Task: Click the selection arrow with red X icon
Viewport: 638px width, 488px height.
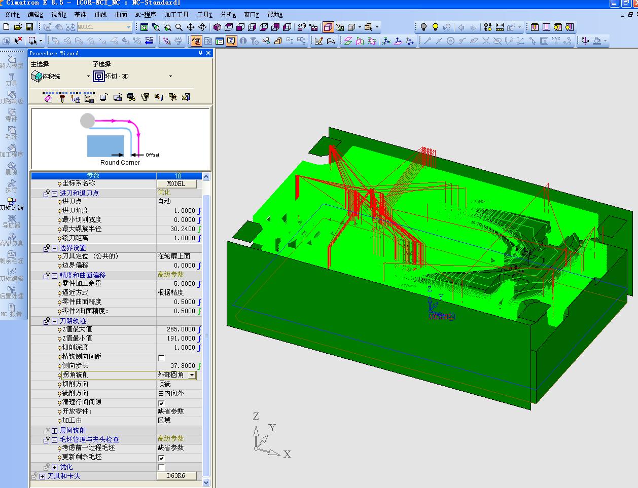Action: point(18,41)
